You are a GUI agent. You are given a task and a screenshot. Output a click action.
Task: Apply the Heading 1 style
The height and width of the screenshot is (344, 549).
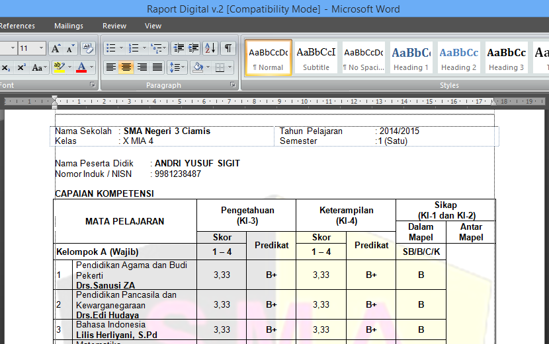point(411,57)
